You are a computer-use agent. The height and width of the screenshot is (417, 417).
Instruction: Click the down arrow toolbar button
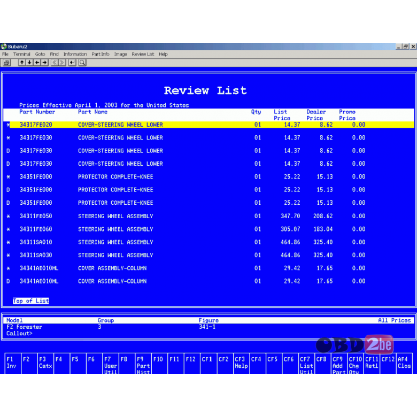(29, 63)
